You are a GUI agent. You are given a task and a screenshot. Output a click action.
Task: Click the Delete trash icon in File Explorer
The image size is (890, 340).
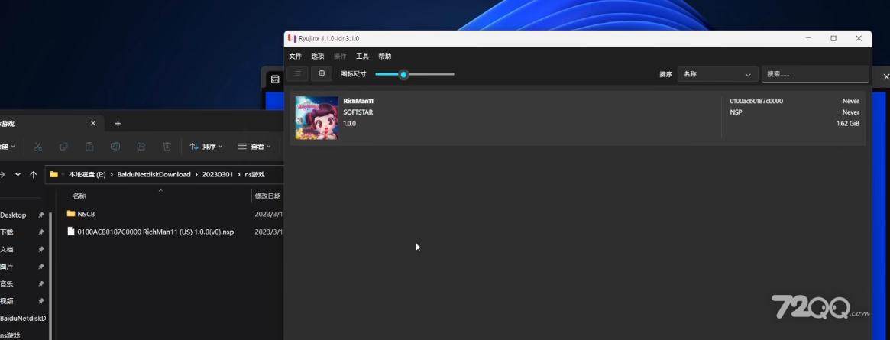(x=167, y=147)
